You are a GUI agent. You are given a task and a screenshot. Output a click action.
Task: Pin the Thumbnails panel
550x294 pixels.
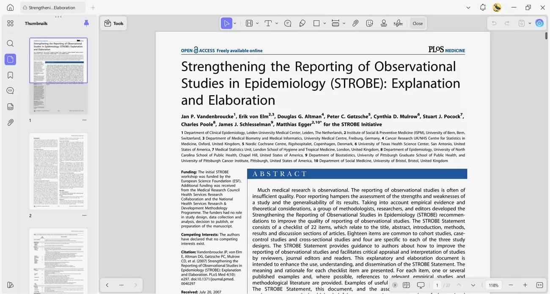pyautogui.click(x=86, y=23)
